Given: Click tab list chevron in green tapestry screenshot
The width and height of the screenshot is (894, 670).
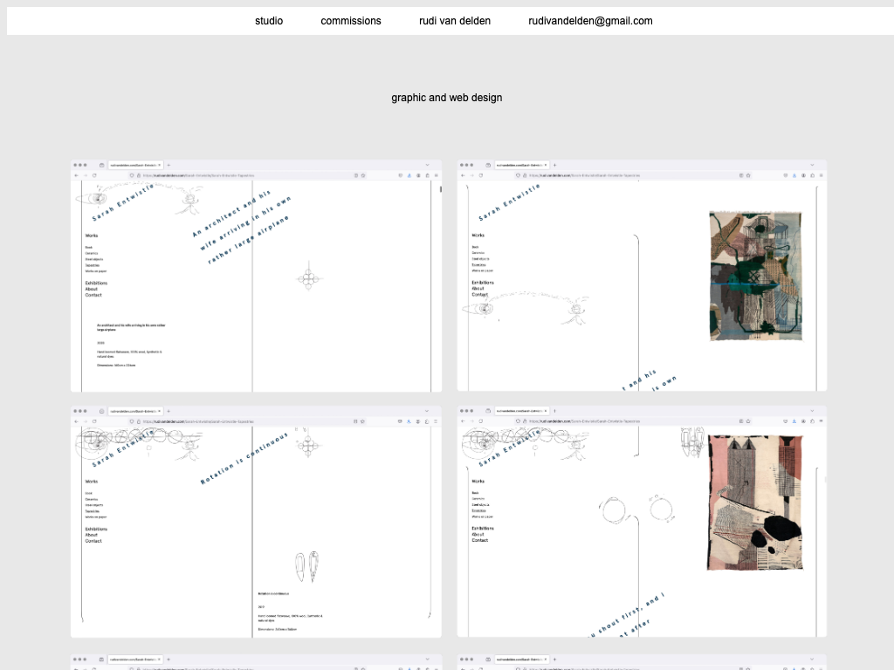Looking at the screenshot, I should click(x=814, y=165).
